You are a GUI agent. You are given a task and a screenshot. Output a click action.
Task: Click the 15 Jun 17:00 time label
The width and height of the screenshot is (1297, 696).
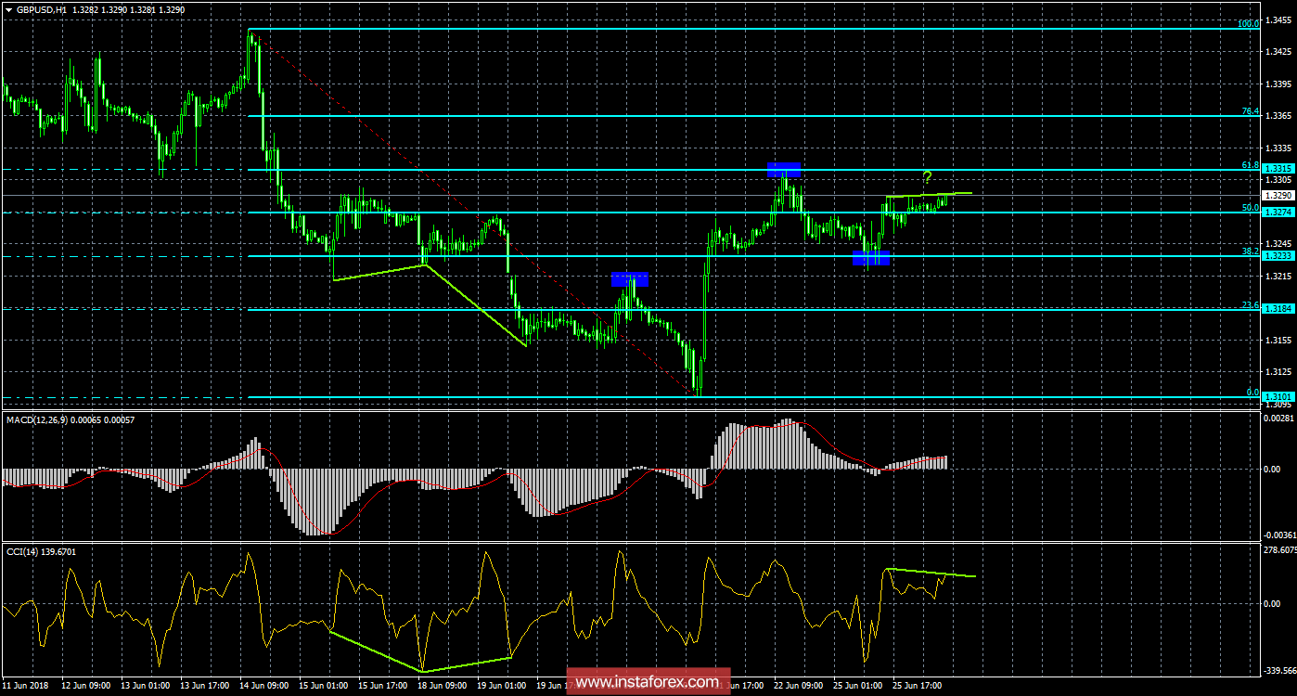pyautogui.click(x=384, y=686)
